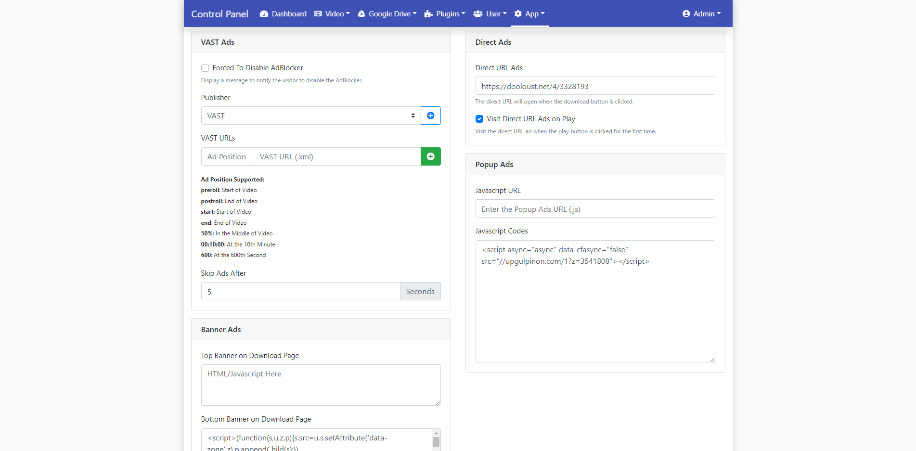Screen dimensions: 916x451
Task: Click the blue plus button beside Publisher
Action: tap(431, 116)
